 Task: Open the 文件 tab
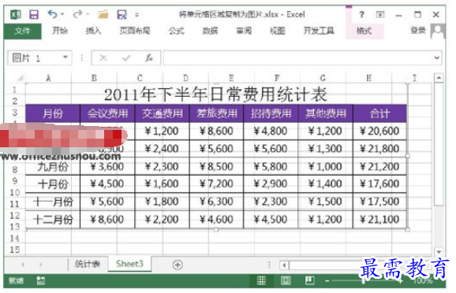[22, 31]
